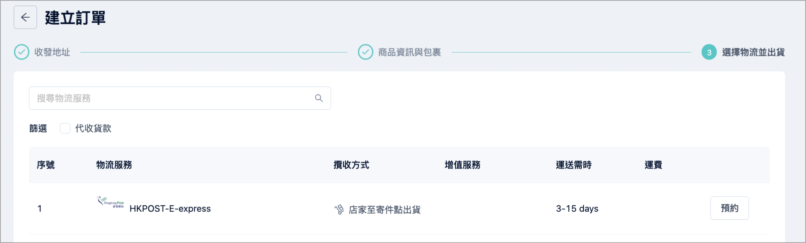
Task: Click the 商品資訊與包裹 step checkmark icon
Action: pos(366,52)
